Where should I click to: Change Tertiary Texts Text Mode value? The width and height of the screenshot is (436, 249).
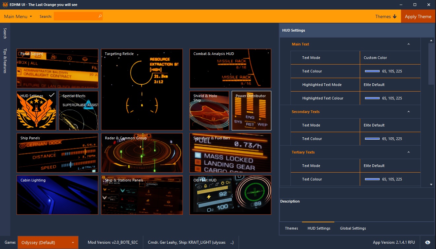click(390, 166)
